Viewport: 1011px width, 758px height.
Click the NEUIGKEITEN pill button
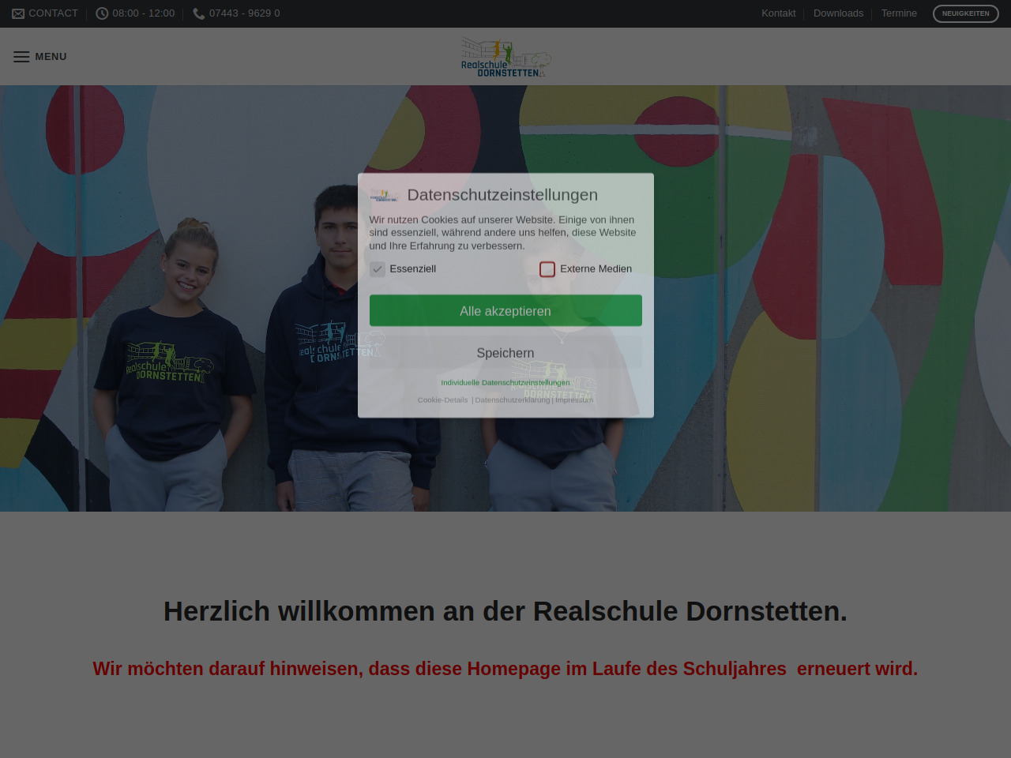(x=965, y=13)
